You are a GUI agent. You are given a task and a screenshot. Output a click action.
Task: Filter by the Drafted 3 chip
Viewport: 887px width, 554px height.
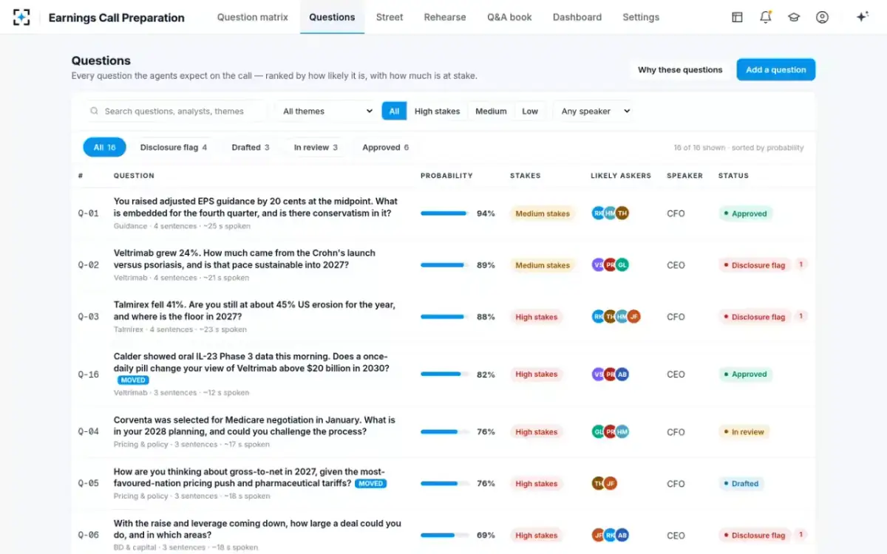251,147
